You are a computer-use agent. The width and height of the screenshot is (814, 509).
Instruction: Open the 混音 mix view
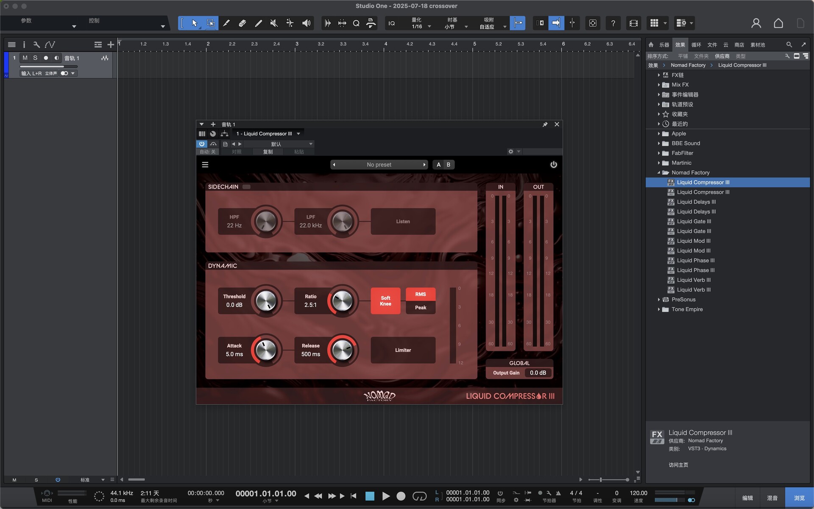point(772,498)
